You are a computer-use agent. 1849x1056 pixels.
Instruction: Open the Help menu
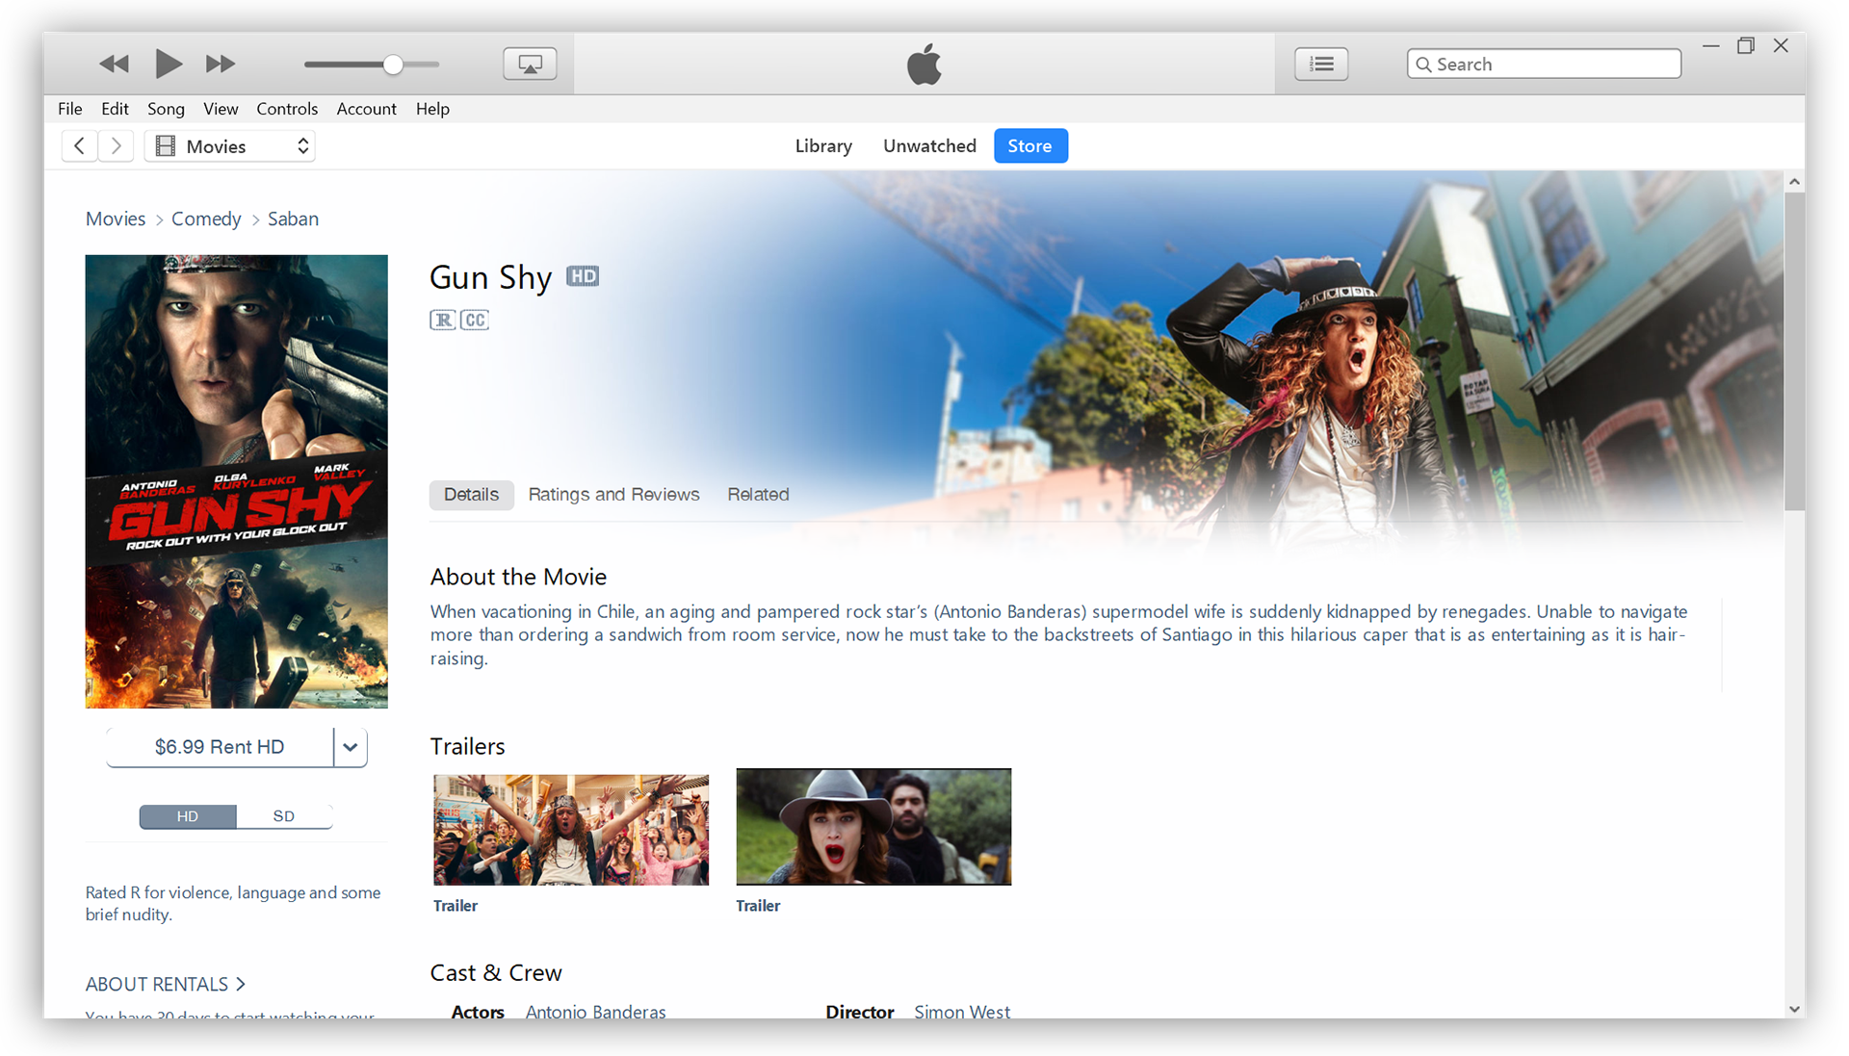[x=432, y=109]
